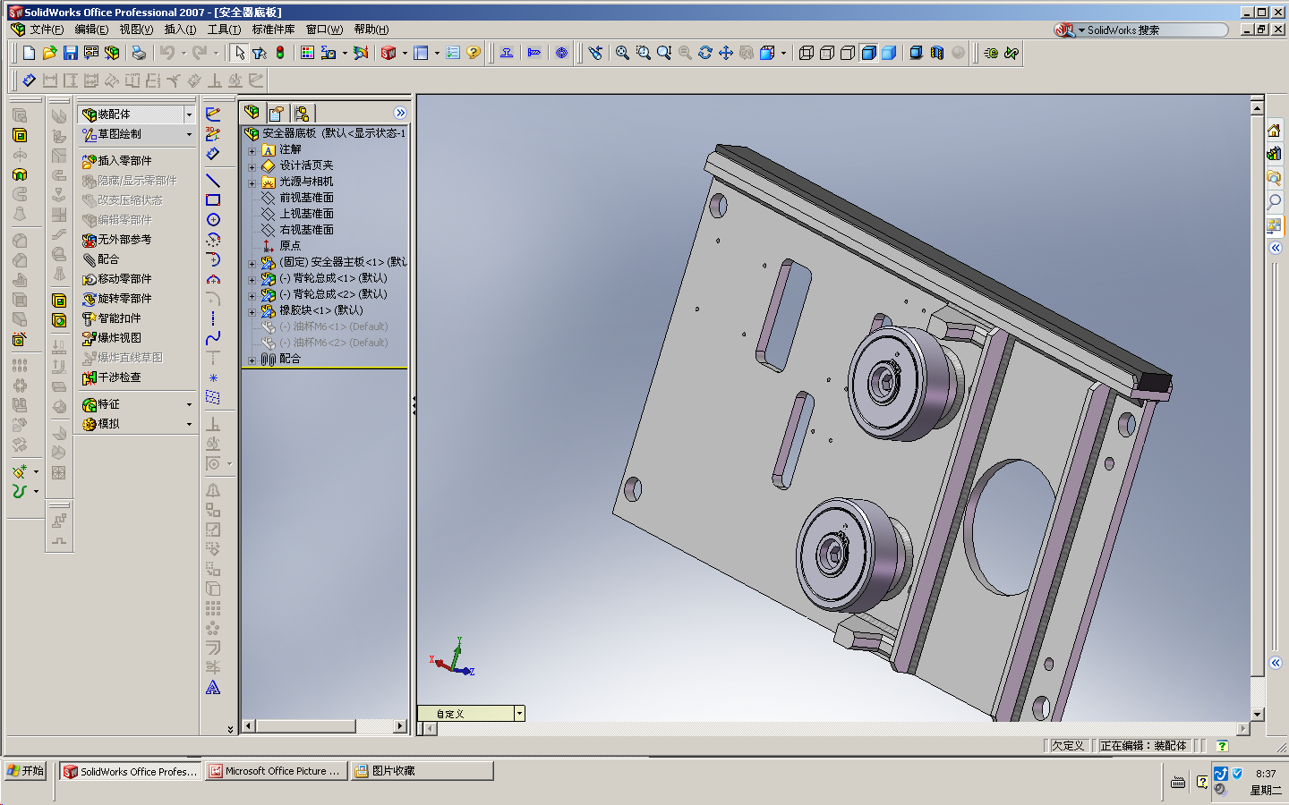Select the Line sketch tool
This screenshot has width=1289, height=805.
(x=213, y=181)
